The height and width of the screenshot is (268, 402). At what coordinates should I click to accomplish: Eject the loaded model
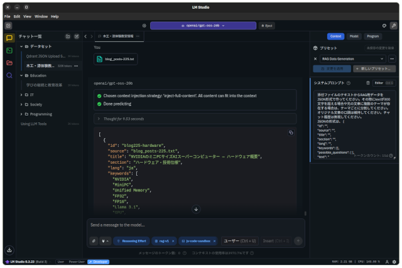click(x=266, y=26)
